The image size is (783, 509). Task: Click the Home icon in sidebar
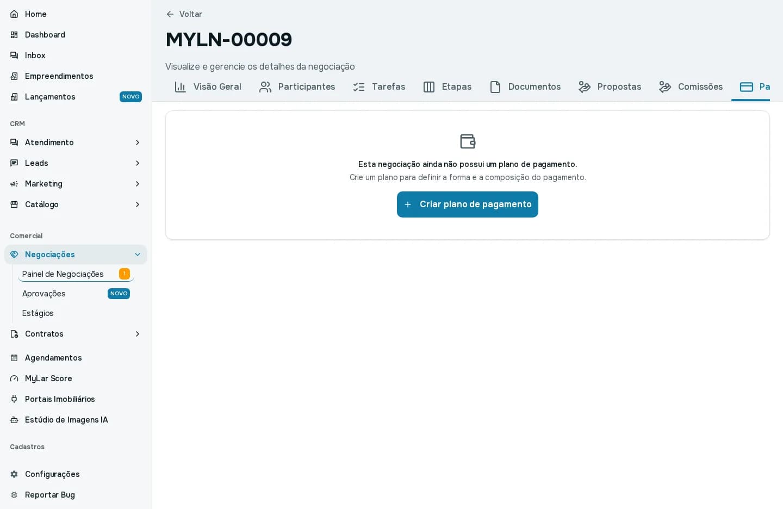pos(14,14)
